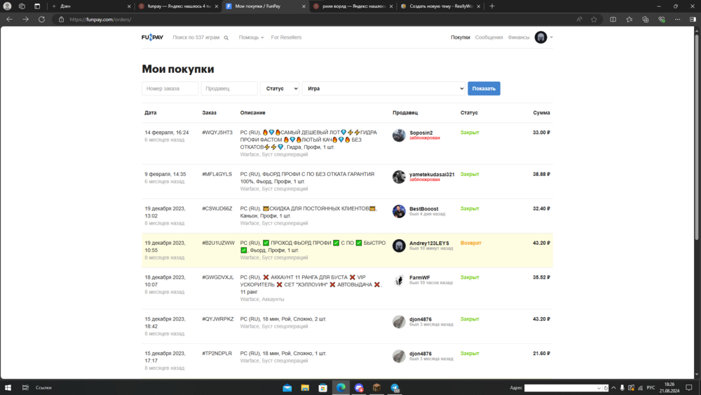Image resolution: width=701 pixels, height=395 pixels.
Task: Open browser profile icon
Action: pyautogui.click(x=7, y=6)
